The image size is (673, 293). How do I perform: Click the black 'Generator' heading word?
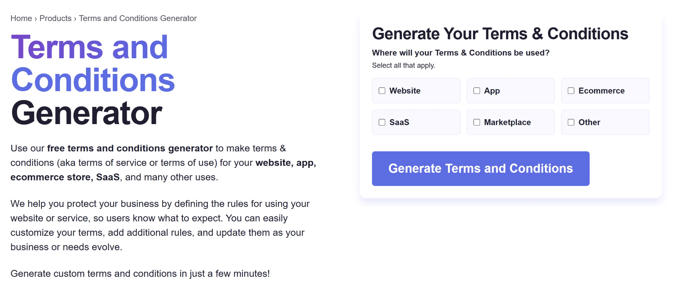tap(87, 113)
